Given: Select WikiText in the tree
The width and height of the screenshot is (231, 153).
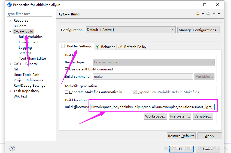Looking at the screenshot, I should pyautogui.click(x=20, y=96).
